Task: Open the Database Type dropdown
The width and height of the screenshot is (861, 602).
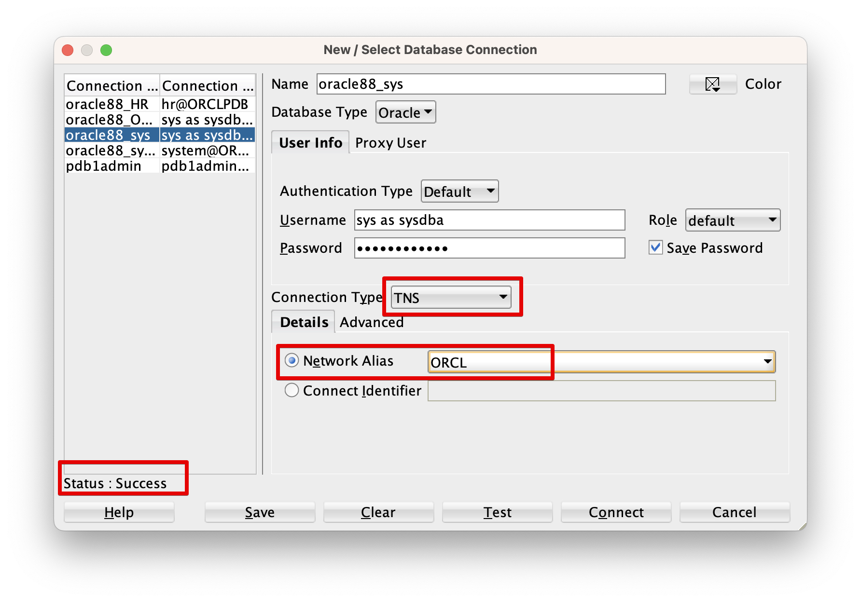Action: coord(405,112)
